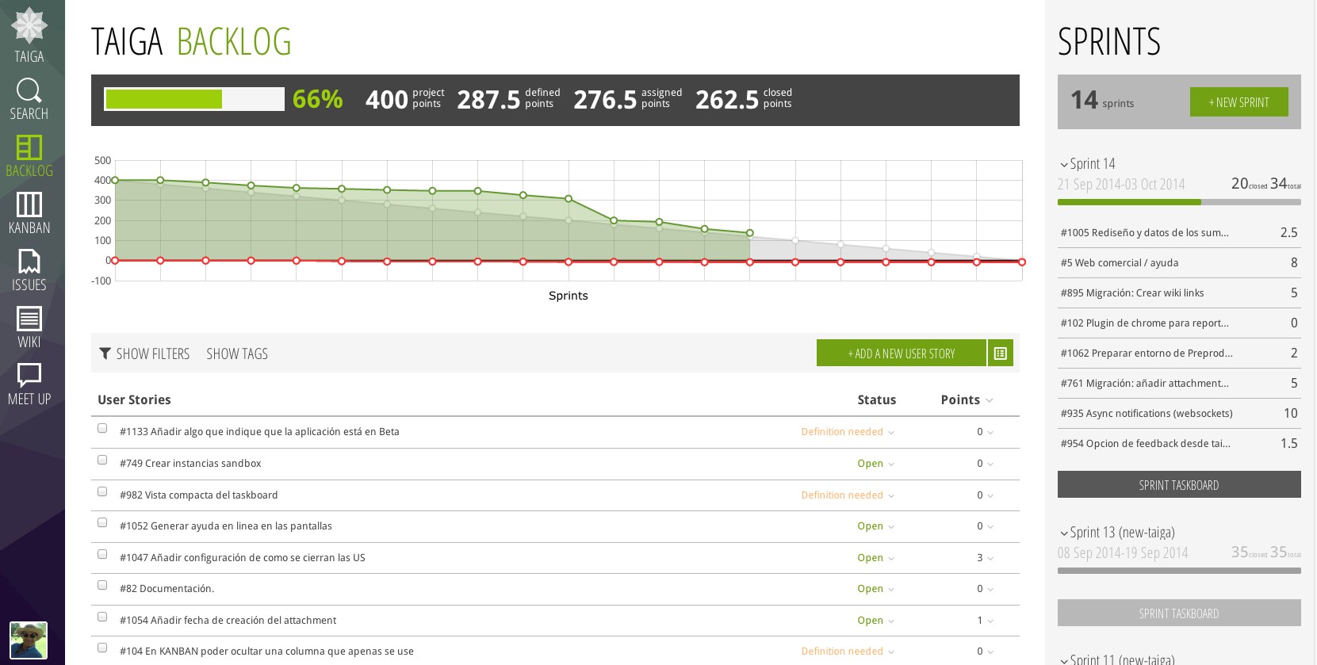The width and height of the screenshot is (1317, 665).
Task: Click the project progress bar at 66%
Action: tap(194, 99)
